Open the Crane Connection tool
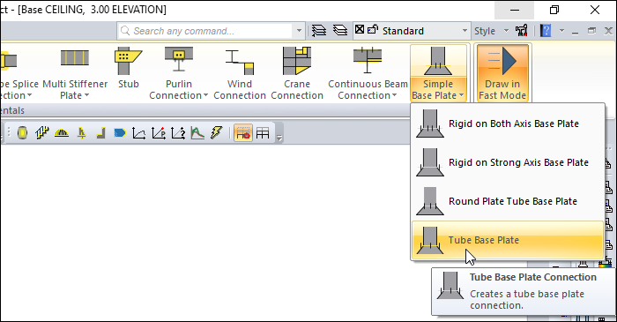 [297, 73]
